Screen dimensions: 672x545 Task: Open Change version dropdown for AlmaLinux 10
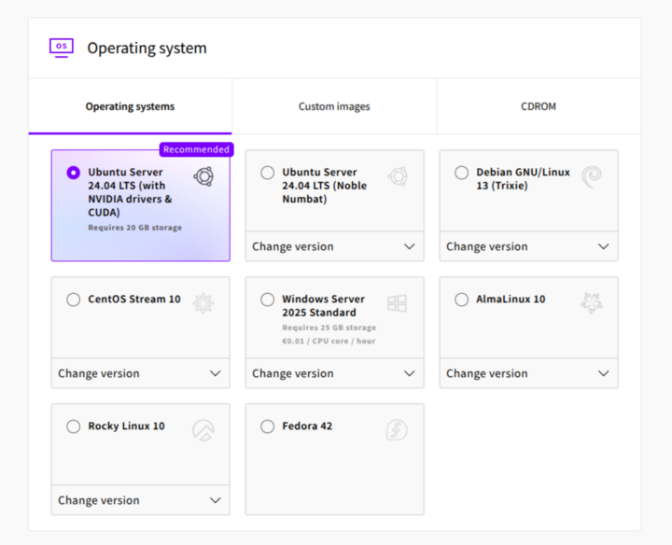[528, 373]
